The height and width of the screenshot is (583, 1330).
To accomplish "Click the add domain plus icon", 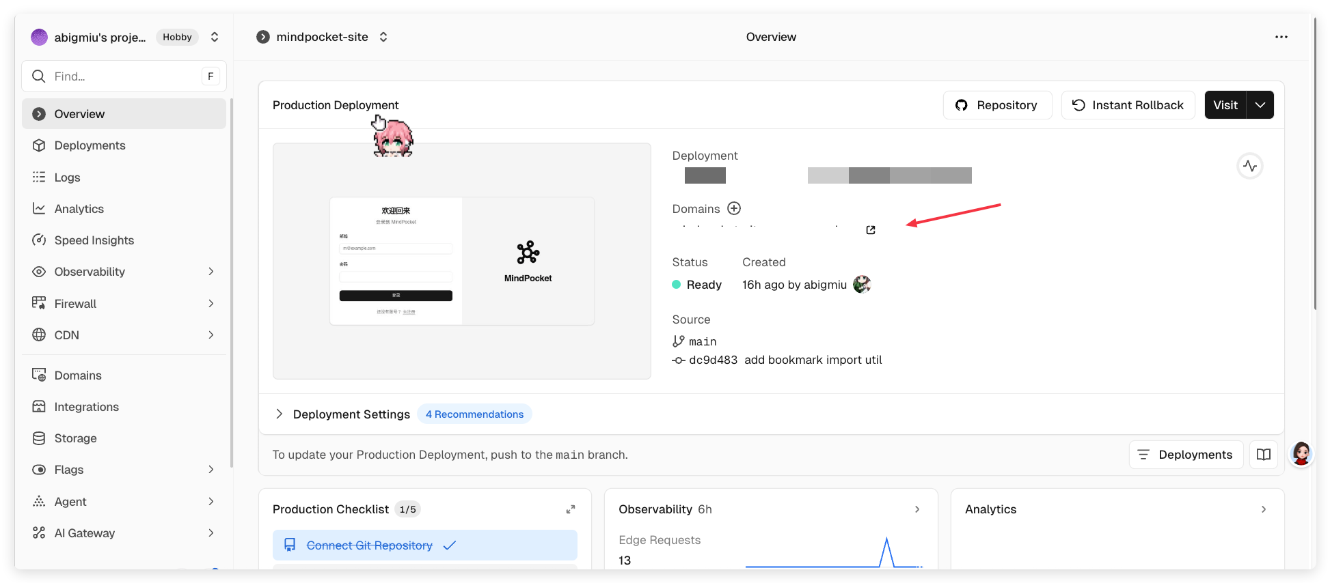I will point(734,208).
